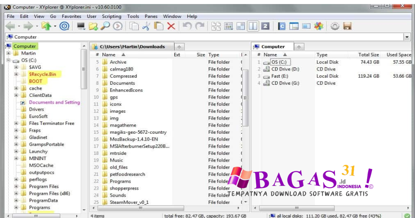Image resolution: width=415 pixels, height=218 pixels.
Task: Redo the last undone action
Action: pos(200,26)
